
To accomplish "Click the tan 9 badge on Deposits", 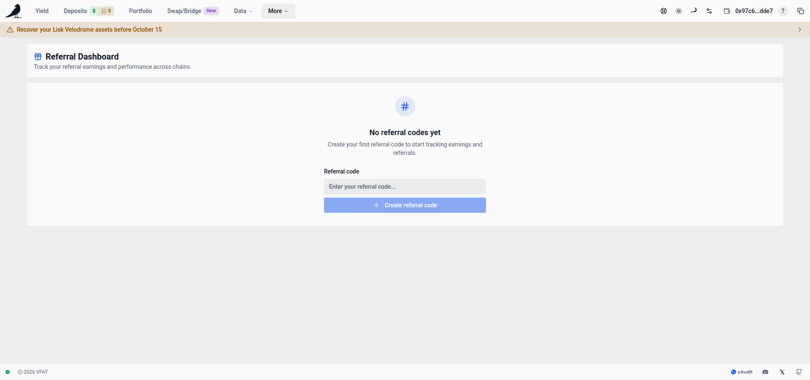I will click(106, 11).
